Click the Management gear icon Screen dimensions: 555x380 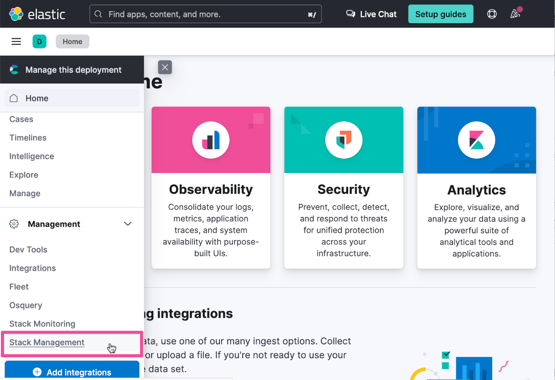coord(14,224)
